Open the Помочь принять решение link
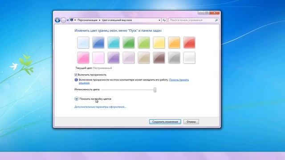Viewport: 285px width, 160px height. click(x=179, y=80)
